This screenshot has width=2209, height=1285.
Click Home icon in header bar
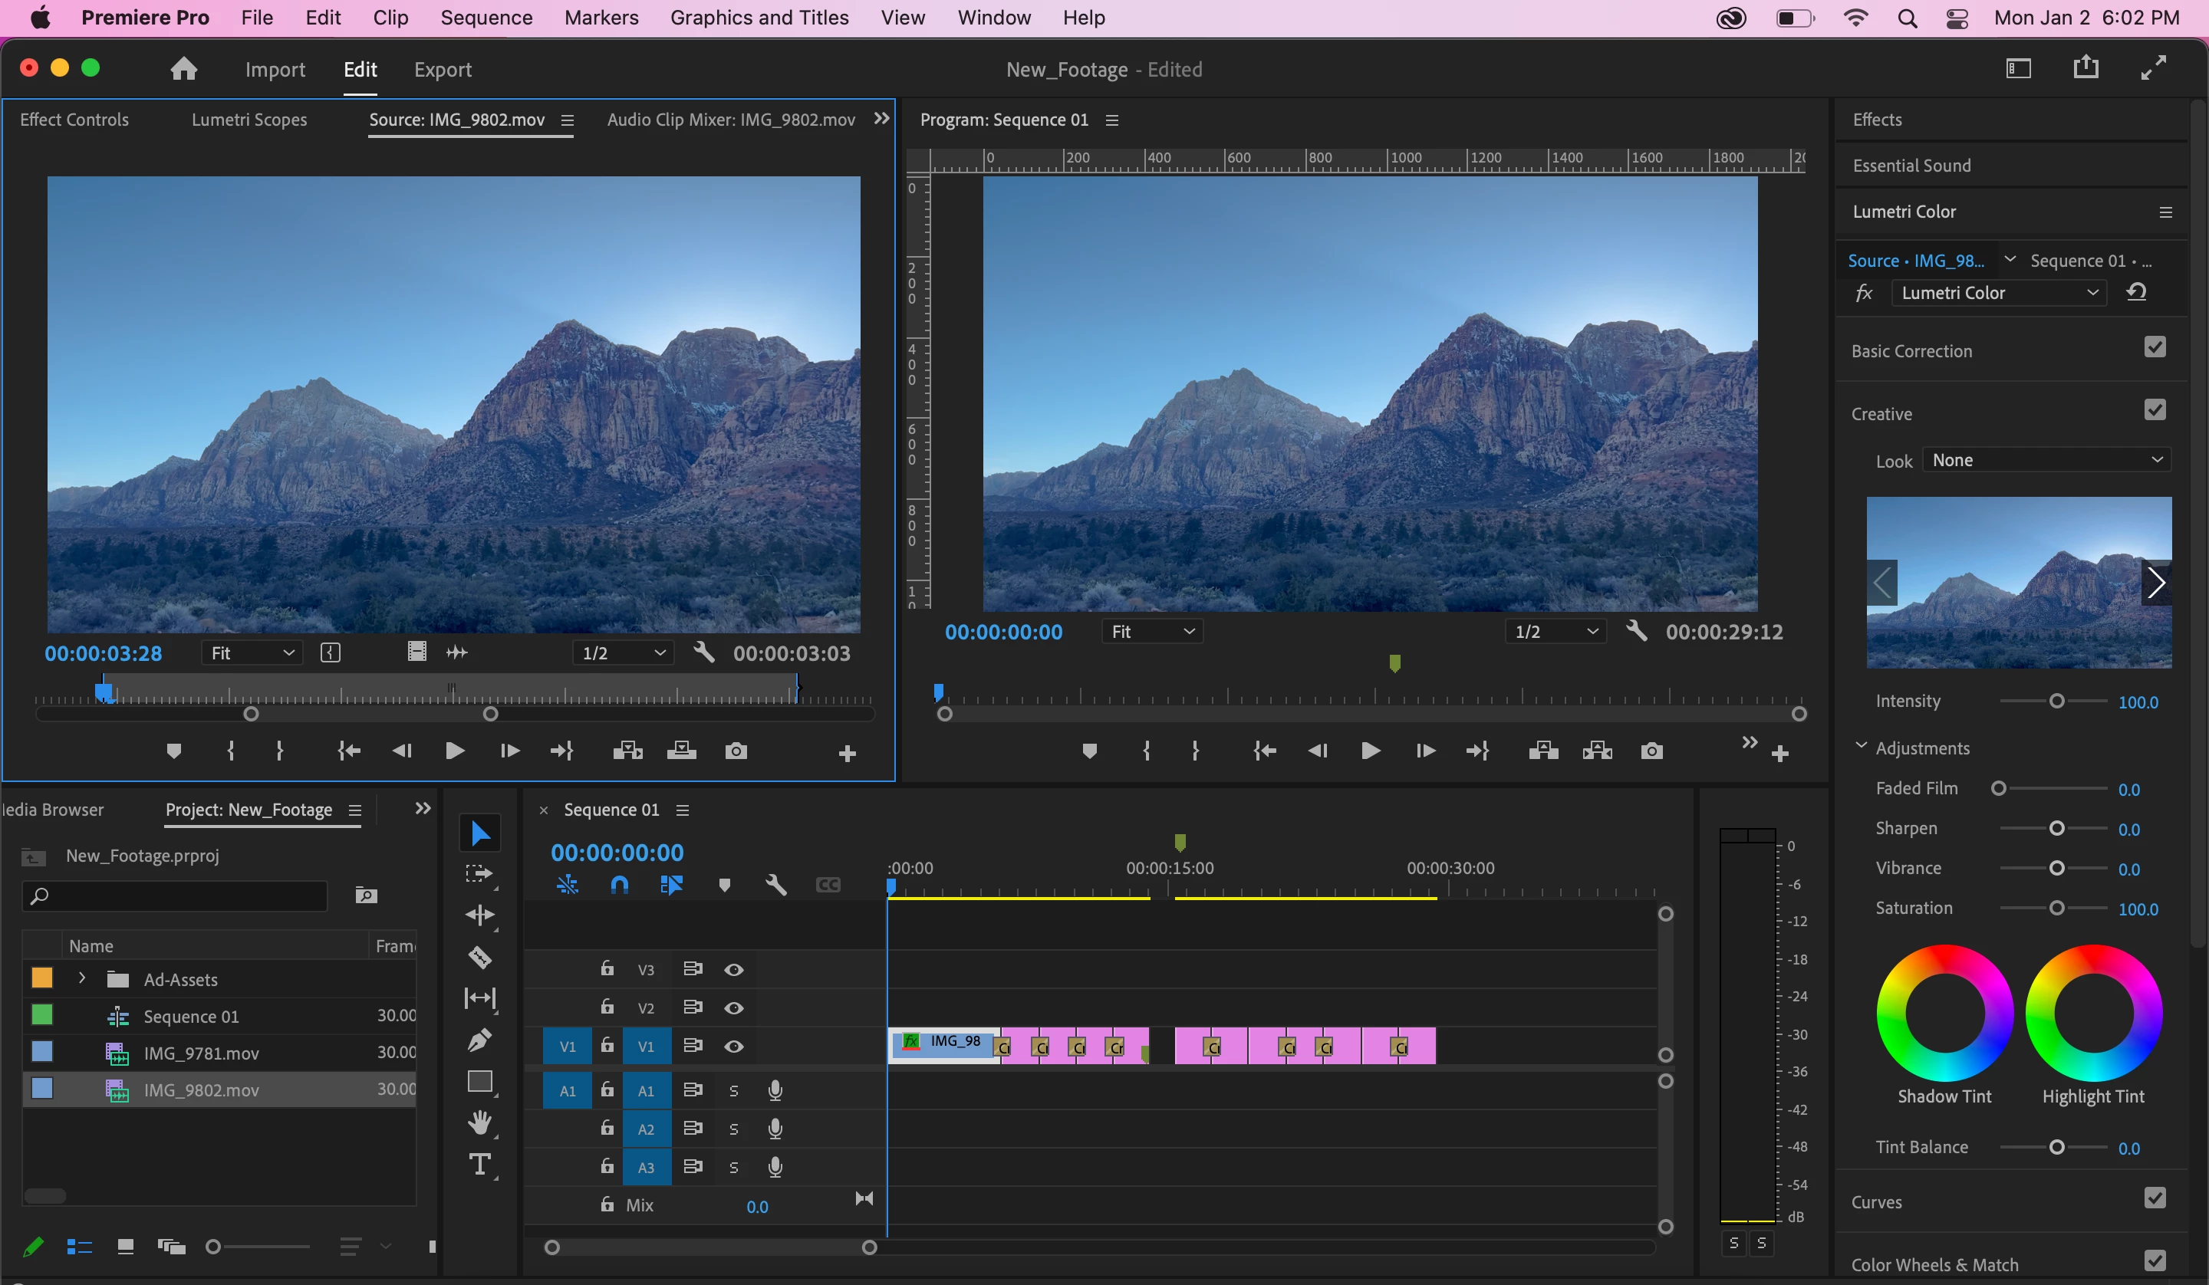(x=183, y=69)
